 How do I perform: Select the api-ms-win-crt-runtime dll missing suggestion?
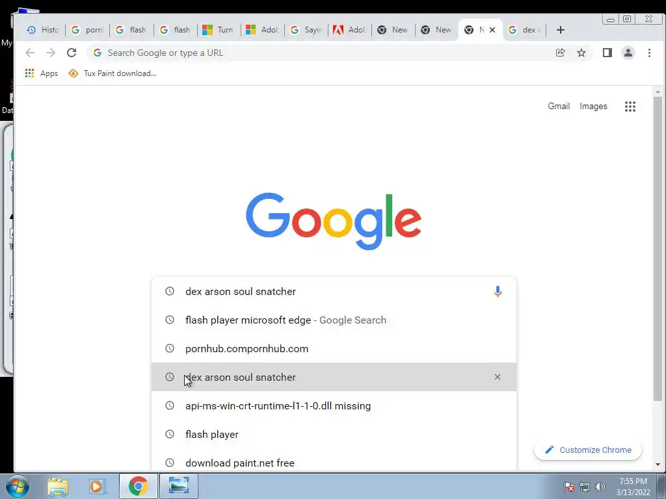(334, 405)
